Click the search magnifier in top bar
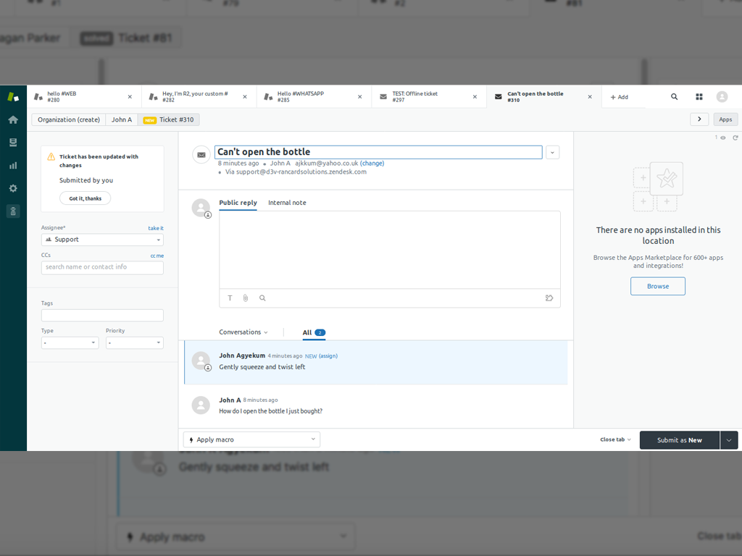This screenshot has height=556, width=742. click(x=675, y=97)
